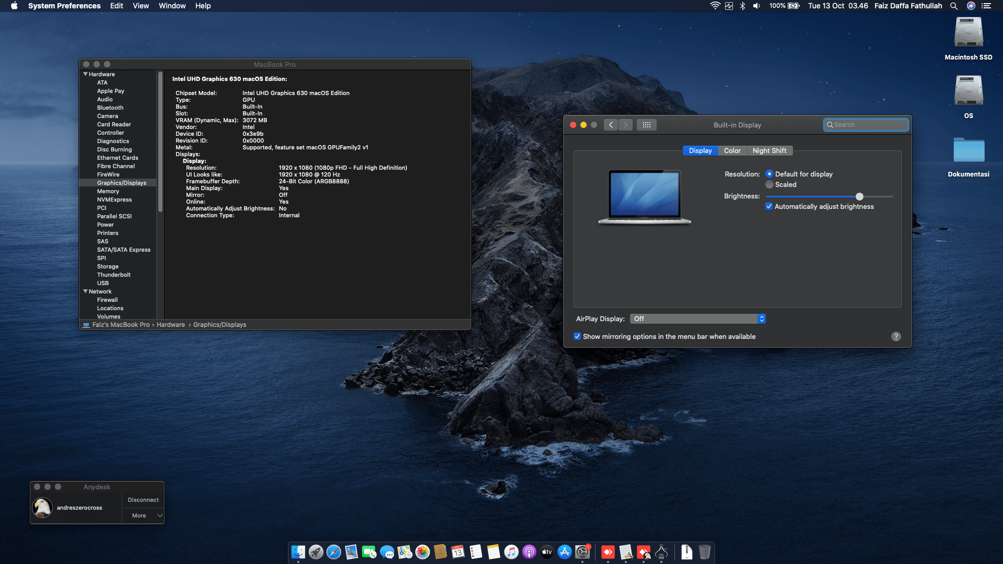Open Music from the Dock
This screenshot has width=1003, height=564.
coord(511,552)
